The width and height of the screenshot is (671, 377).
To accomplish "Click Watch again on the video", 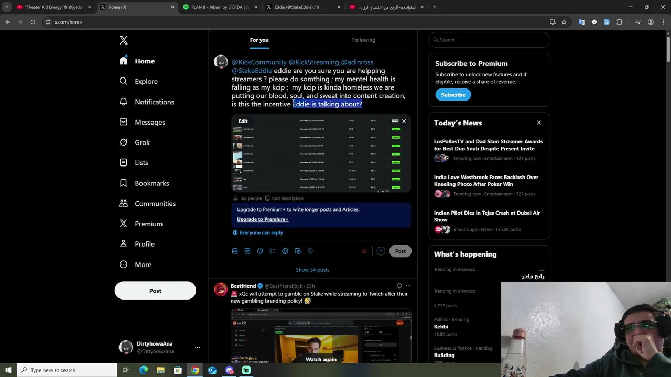I will point(321,359).
